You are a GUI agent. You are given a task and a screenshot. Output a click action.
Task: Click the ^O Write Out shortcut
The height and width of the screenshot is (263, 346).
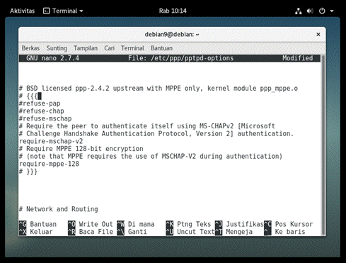click(91, 224)
